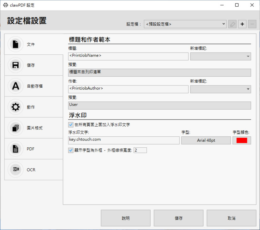
Task: Click the 說明 help button
Action: point(125,218)
